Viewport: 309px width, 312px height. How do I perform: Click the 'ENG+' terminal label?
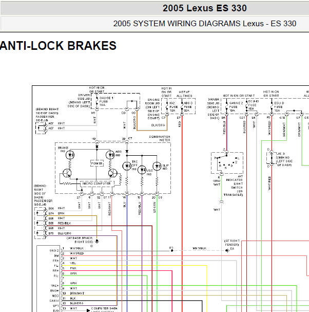54,291
